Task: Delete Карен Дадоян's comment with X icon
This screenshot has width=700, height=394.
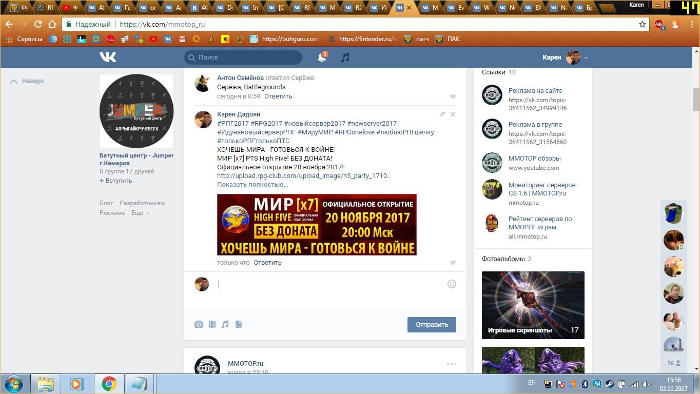Action: click(x=453, y=114)
